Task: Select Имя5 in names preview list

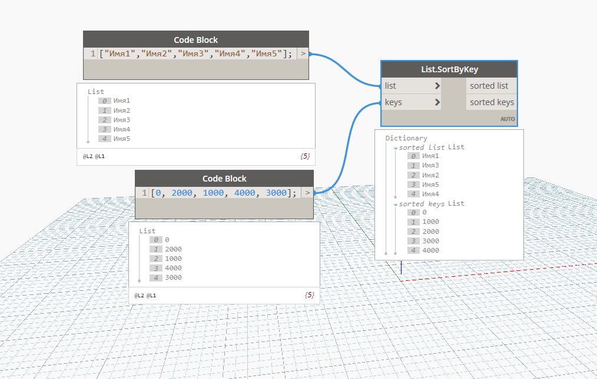Action: 121,139
